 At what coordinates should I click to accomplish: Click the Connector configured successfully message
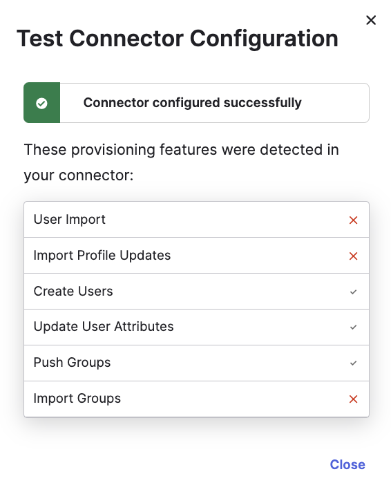tap(193, 103)
